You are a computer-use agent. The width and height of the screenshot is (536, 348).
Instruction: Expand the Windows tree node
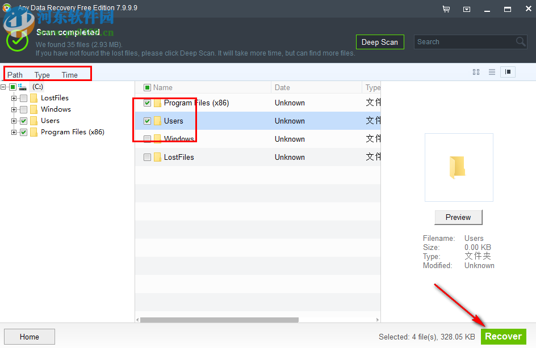[12, 109]
